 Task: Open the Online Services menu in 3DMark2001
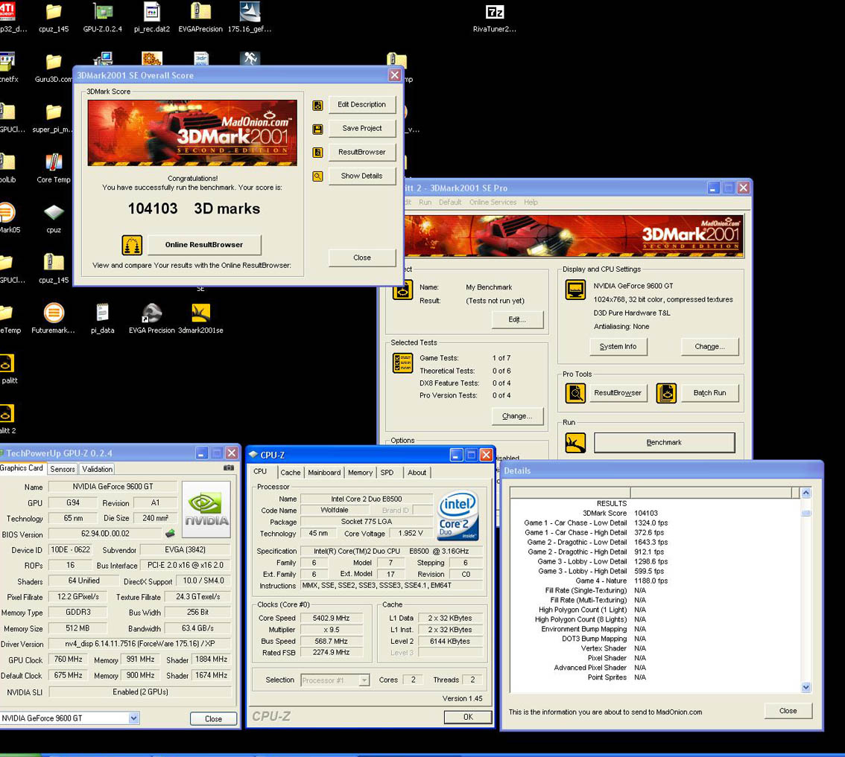click(493, 202)
